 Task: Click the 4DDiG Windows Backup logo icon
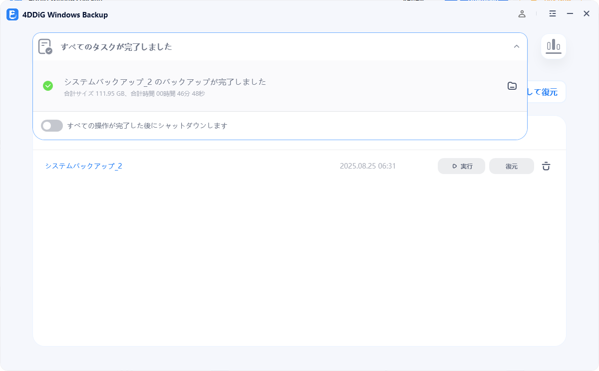[11, 14]
